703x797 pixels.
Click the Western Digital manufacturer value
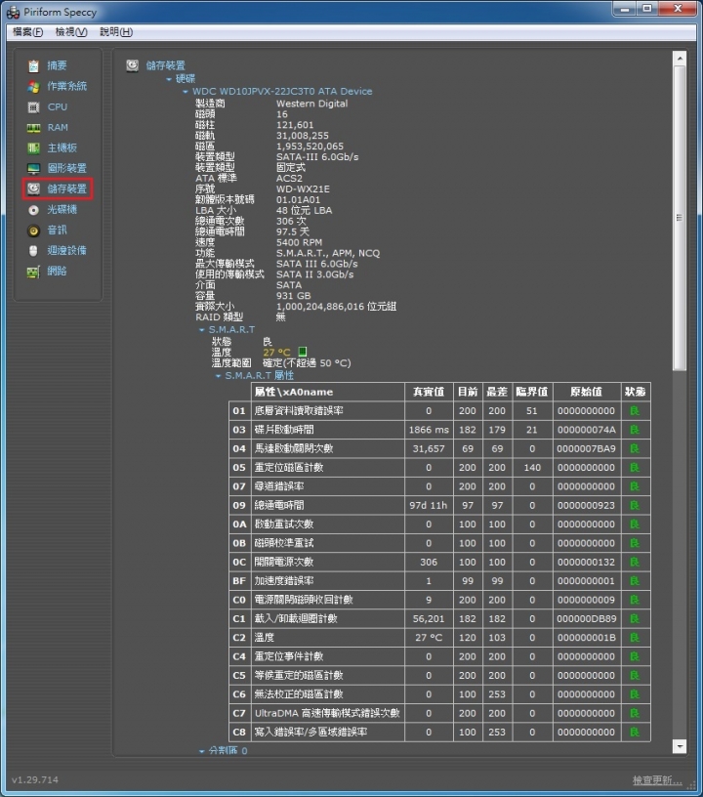311,104
